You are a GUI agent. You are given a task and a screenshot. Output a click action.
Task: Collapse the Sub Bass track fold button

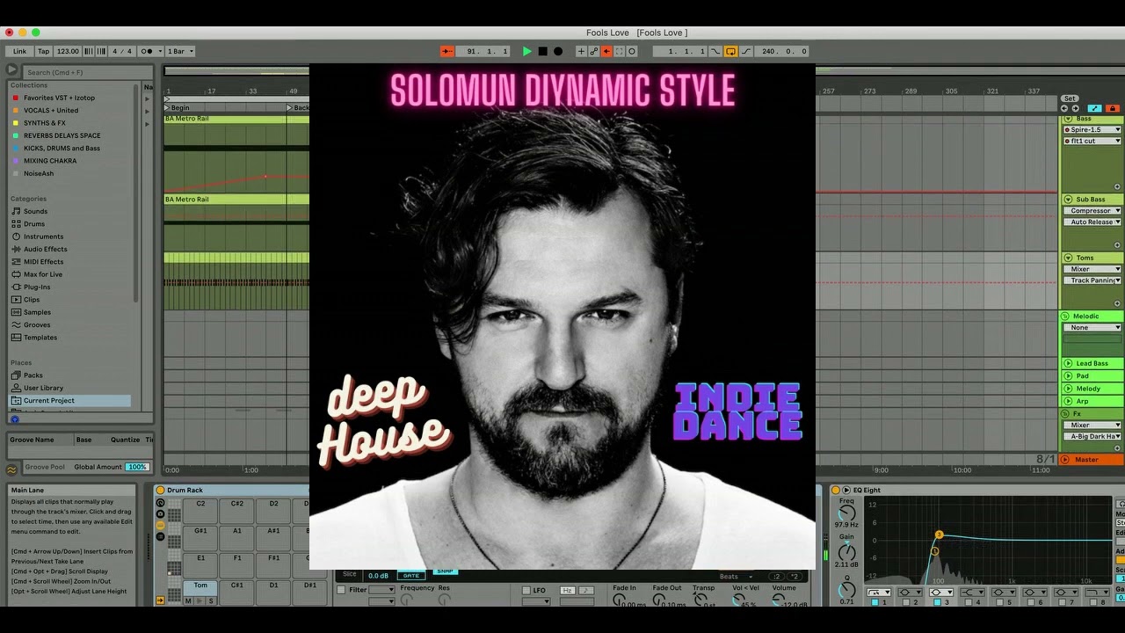[x=1068, y=200]
